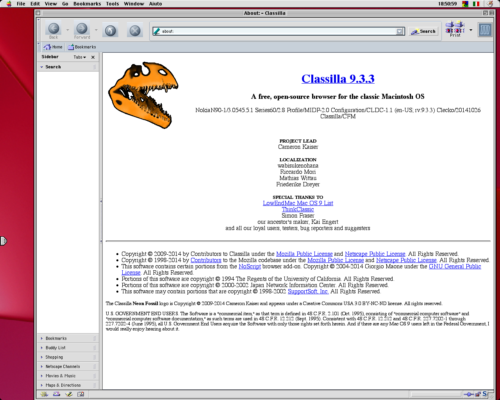500x400 pixels.
Task: Expand the Maps & Directions sidebar panel
Action: 68,385
